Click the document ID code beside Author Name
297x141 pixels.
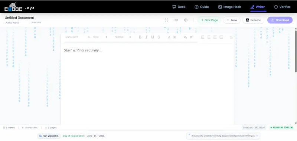tap(36, 23)
